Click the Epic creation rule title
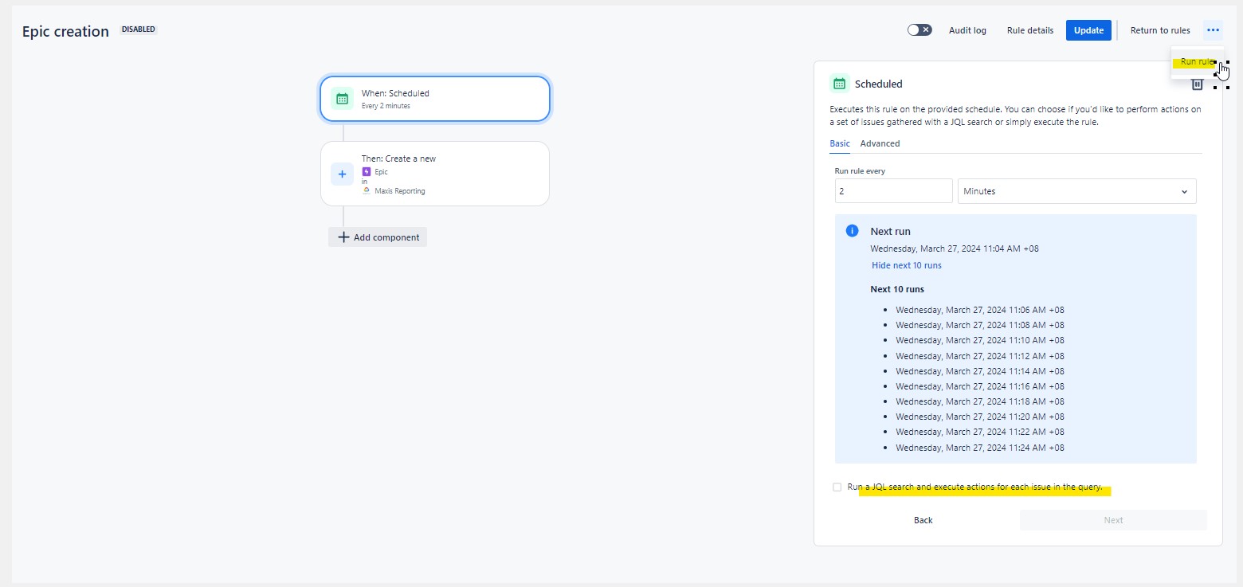 pos(65,31)
